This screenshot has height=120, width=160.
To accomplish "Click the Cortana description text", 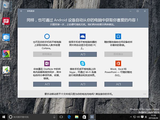I will (x=47, y=45).
